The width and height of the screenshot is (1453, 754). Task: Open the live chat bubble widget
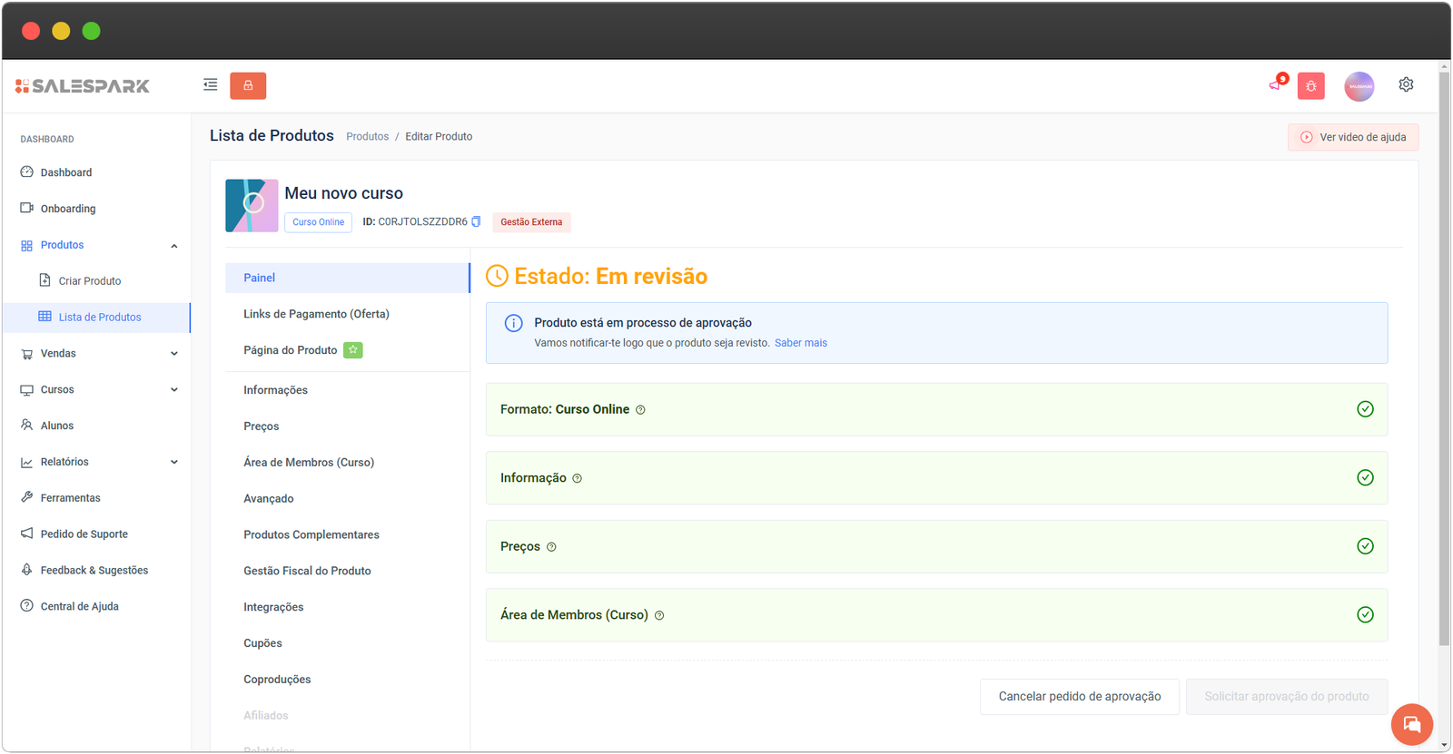tap(1411, 724)
